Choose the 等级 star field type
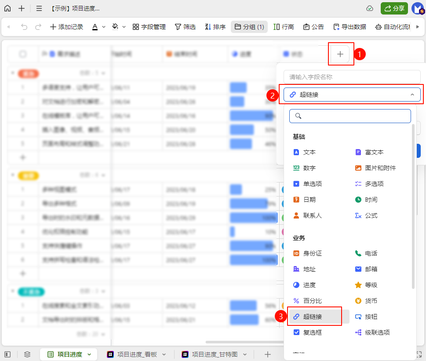426x361 pixels. pos(371,285)
